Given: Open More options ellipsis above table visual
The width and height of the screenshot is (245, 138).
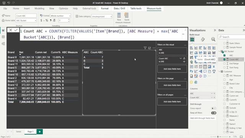Looking at the screenshot, I should 154,48.
